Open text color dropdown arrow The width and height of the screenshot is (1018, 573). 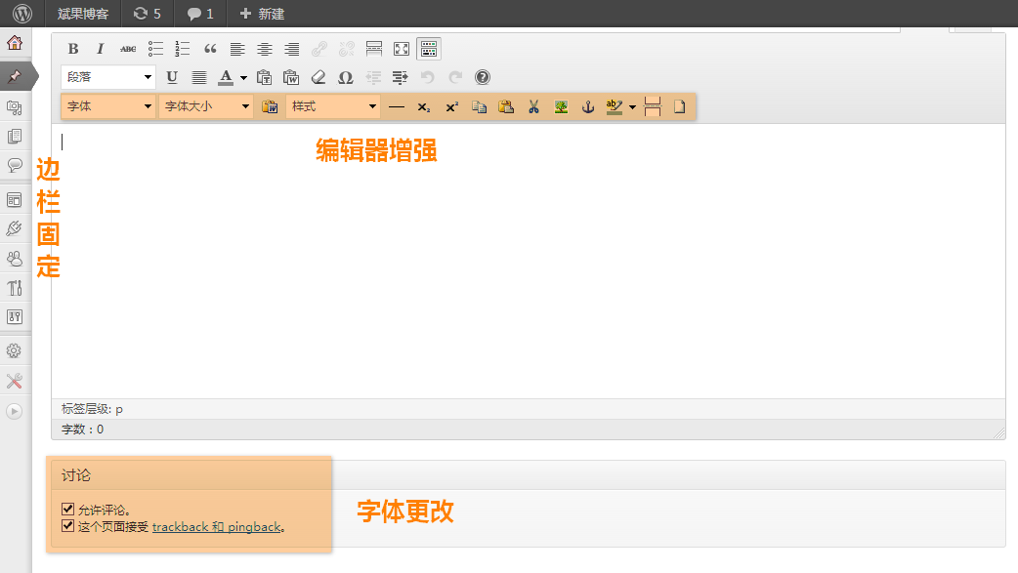243,78
